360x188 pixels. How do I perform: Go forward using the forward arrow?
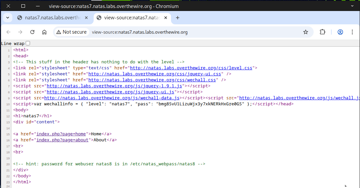(20, 32)
